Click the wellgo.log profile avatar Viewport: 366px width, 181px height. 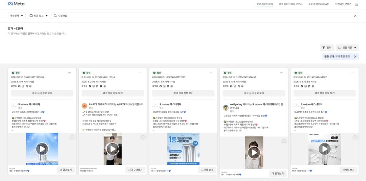pos(226,107)
